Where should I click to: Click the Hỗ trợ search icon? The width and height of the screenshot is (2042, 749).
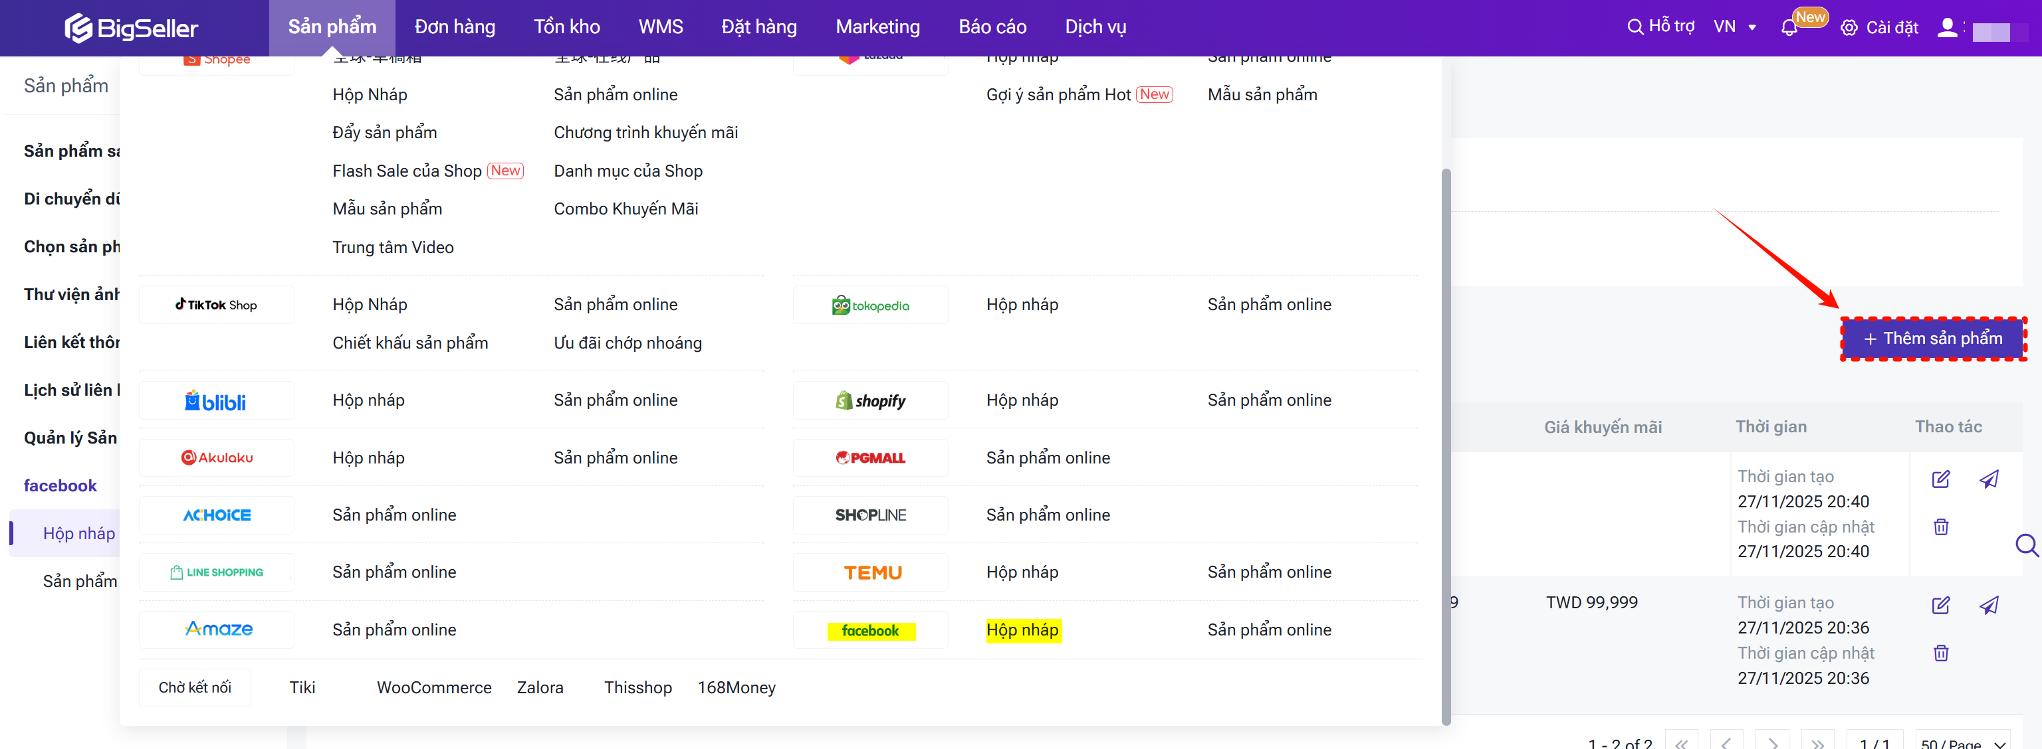[1635, 27]
